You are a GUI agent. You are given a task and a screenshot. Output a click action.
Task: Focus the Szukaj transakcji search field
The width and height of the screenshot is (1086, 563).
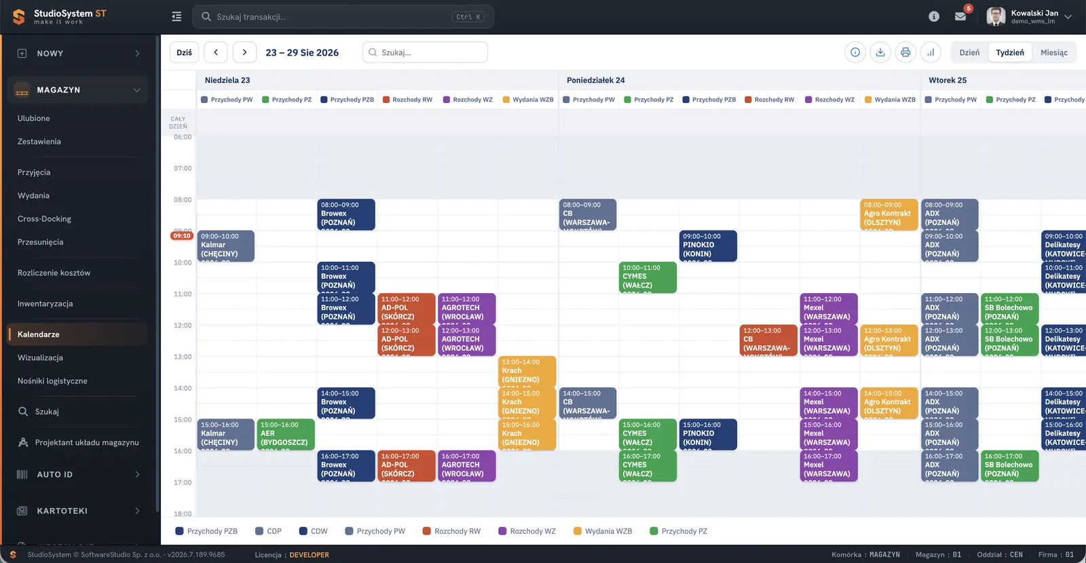343,17
